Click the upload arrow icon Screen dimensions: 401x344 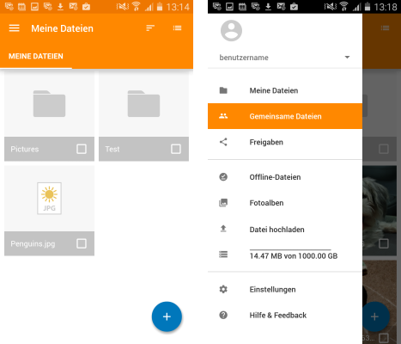pos(223,229)
